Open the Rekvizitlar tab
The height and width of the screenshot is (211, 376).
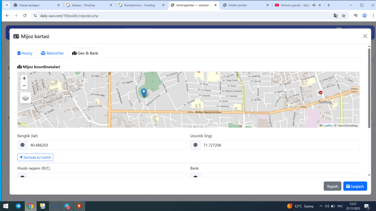point(52,53)
